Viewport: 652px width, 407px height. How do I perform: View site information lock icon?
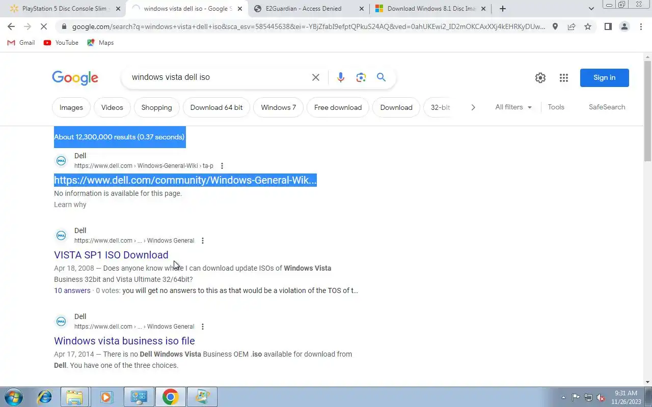click(63, 26)
